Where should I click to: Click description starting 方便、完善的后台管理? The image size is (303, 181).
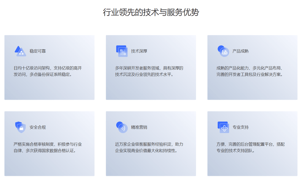point(250,147)
